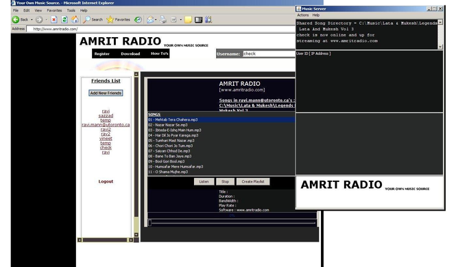Open friend rav2 in the Friends List
The image size is (456, 267).
(106, 134)
